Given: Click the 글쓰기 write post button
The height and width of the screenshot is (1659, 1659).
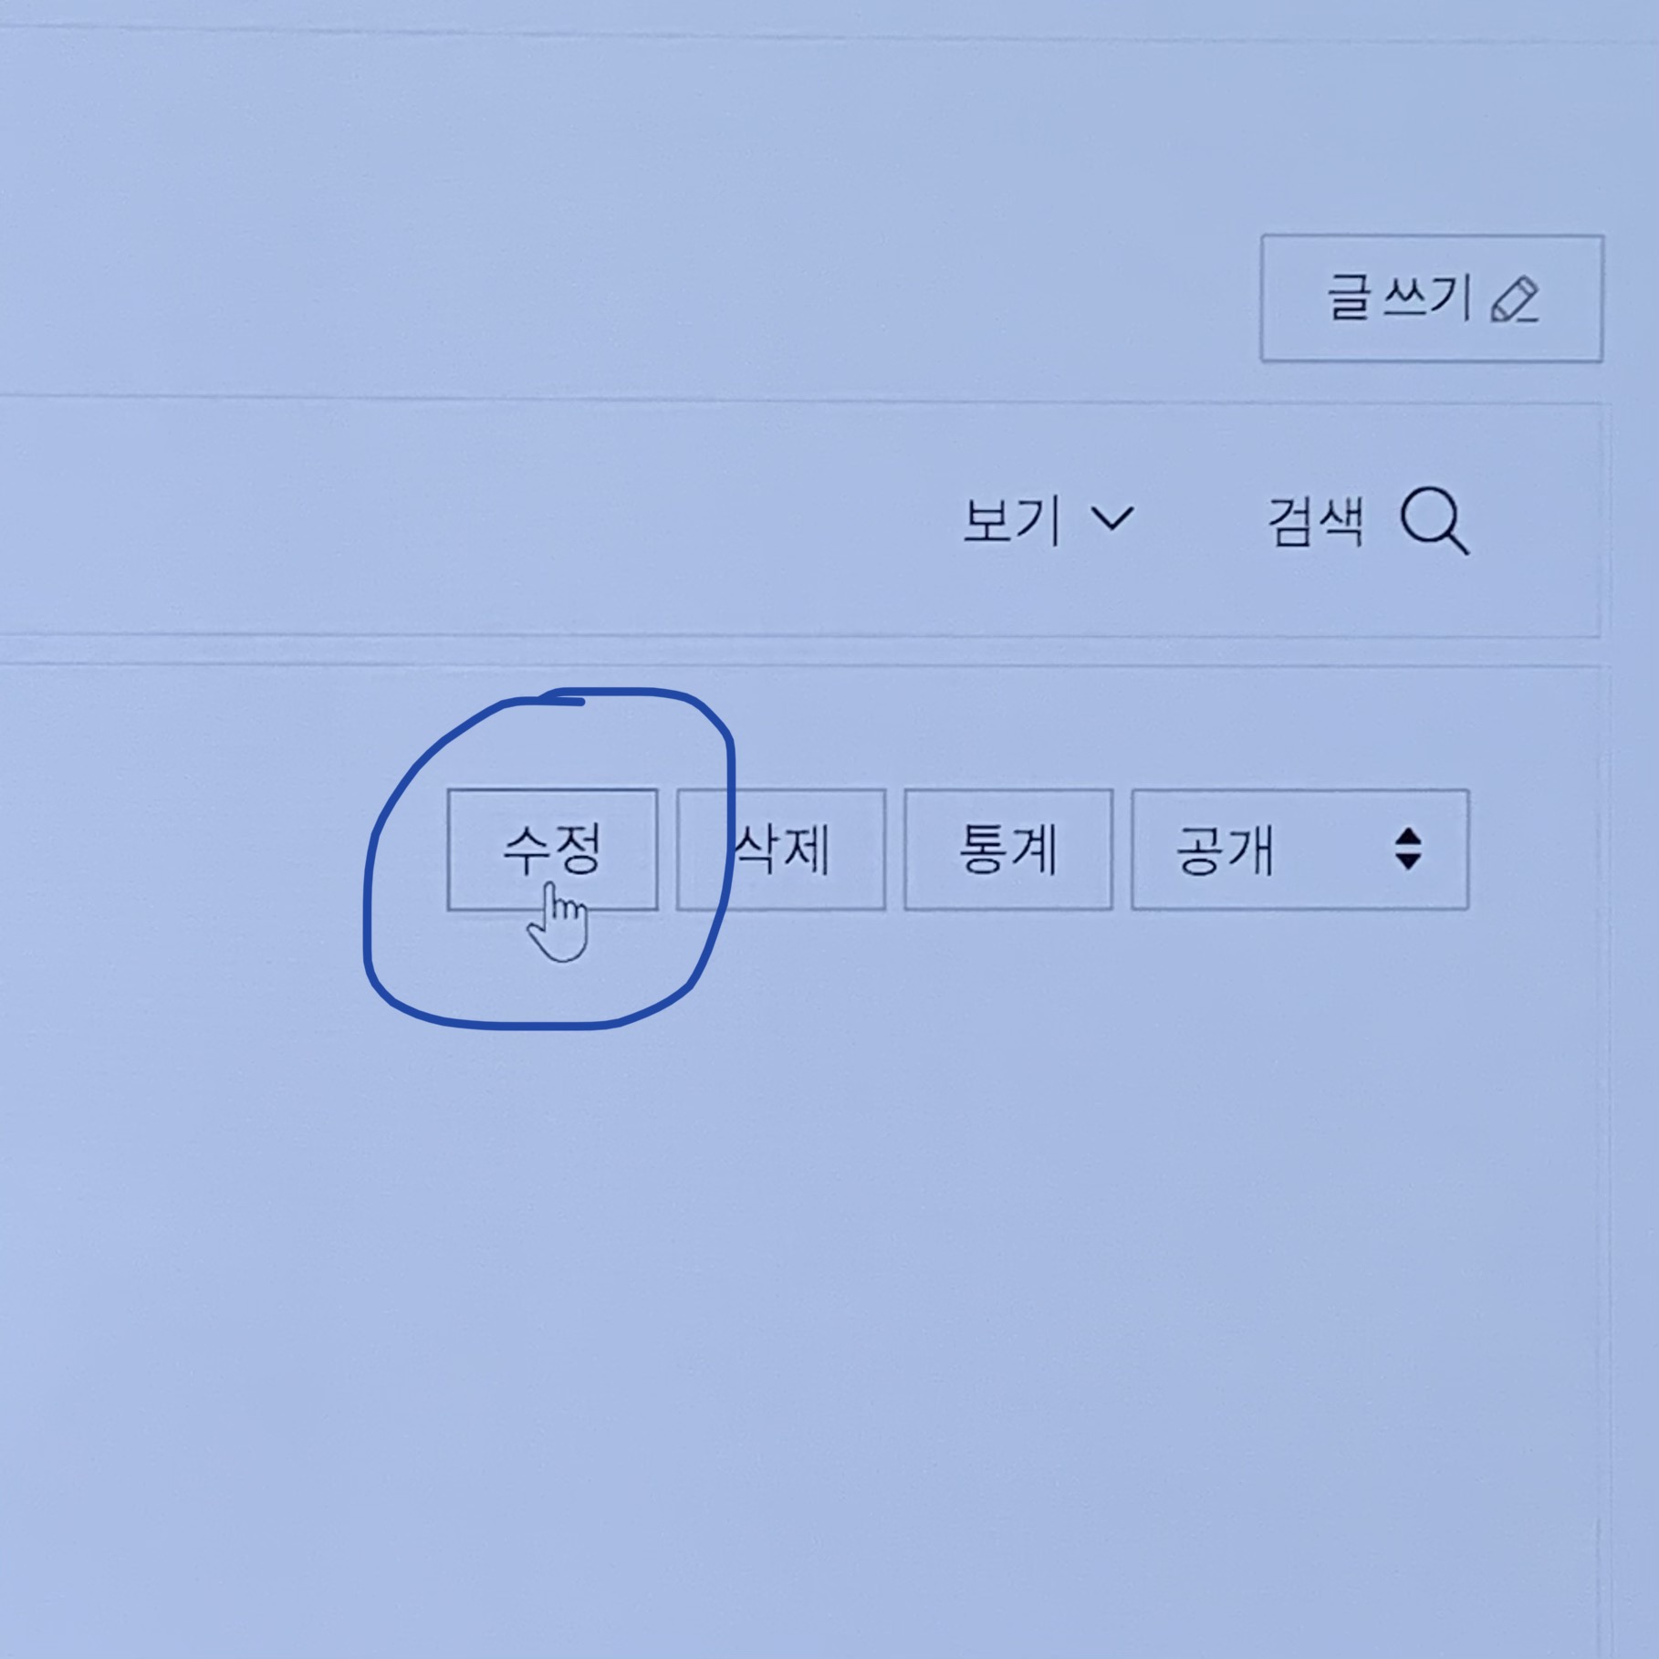Looking at the screenshot, I should click(1432, 298).
